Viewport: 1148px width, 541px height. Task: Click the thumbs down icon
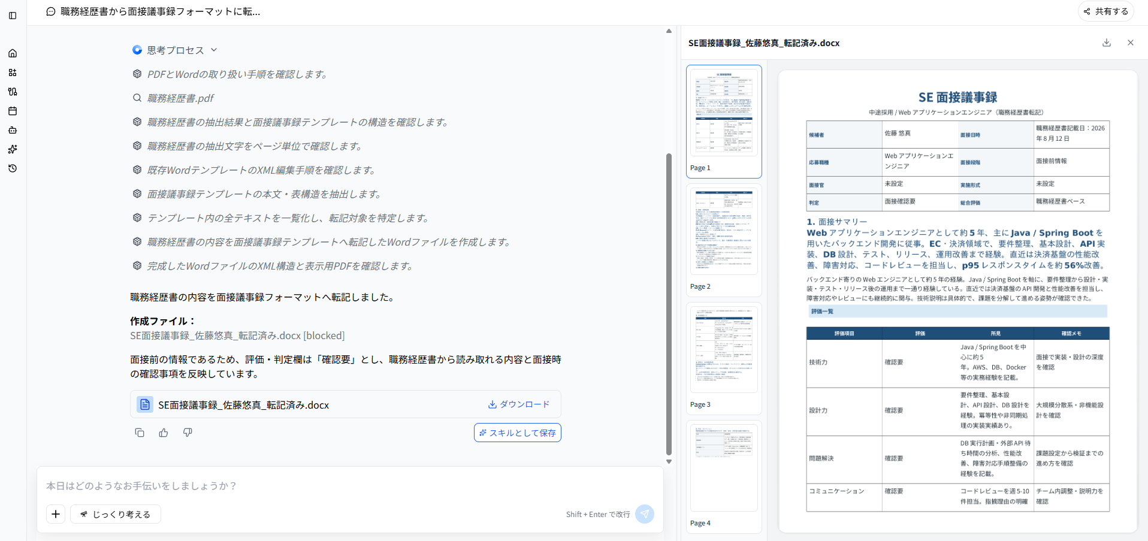pyautogui.click(x=188, y=433)
